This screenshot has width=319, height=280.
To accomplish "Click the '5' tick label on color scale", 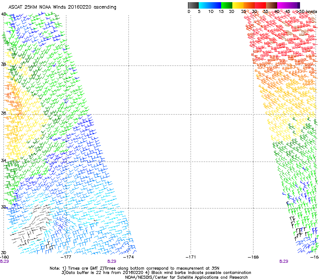I will (x=199, y=12).
